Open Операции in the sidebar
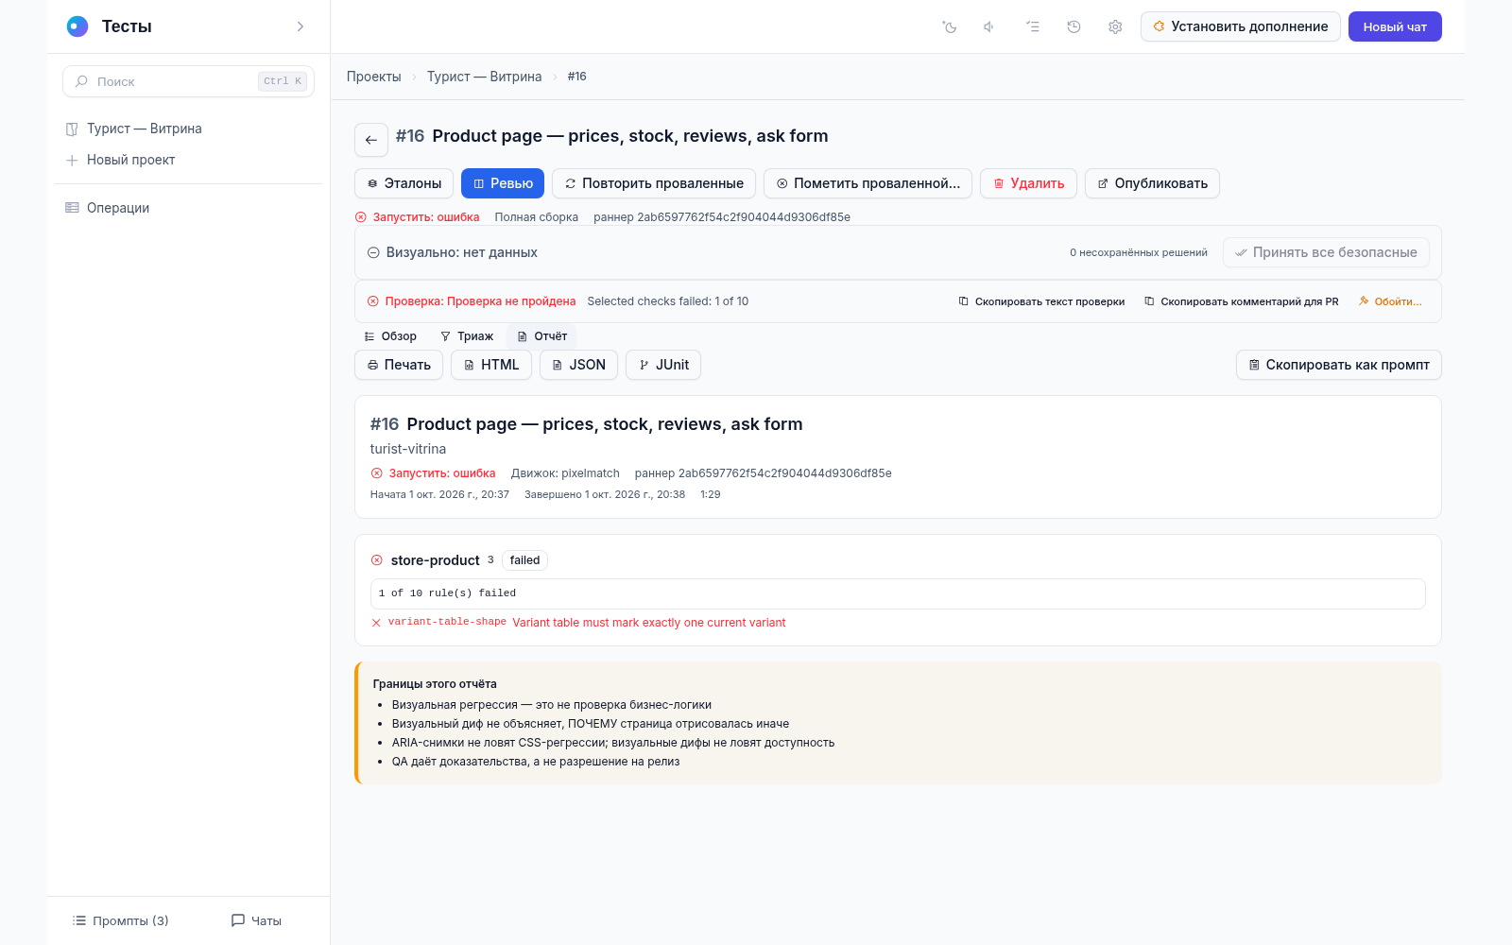The image size is (1512, 945). 188,208
